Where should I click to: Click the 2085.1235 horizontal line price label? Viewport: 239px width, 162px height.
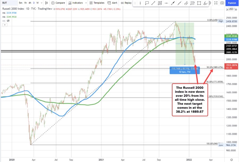tap(231, 52)
